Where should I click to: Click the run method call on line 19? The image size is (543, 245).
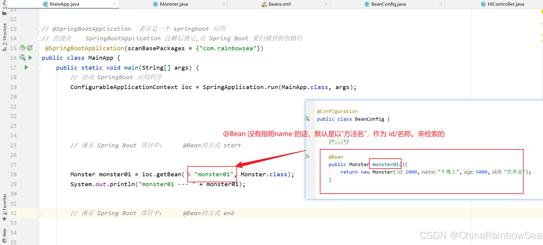tap(272, 87)
